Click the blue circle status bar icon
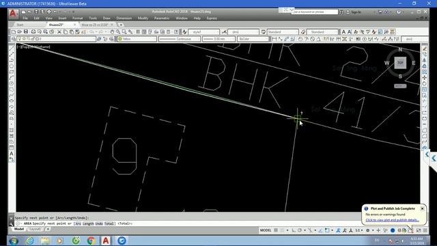Viewport: 437px width, 246px height. click(393, 230)
